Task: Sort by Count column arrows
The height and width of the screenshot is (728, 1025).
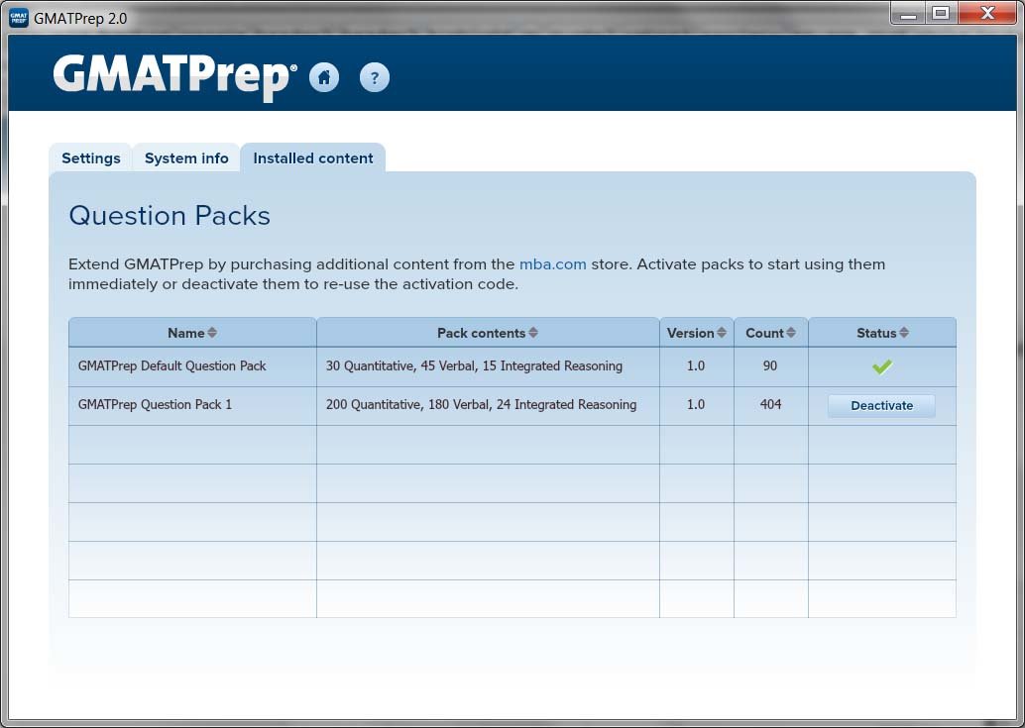Action: (x=790, y=334)
